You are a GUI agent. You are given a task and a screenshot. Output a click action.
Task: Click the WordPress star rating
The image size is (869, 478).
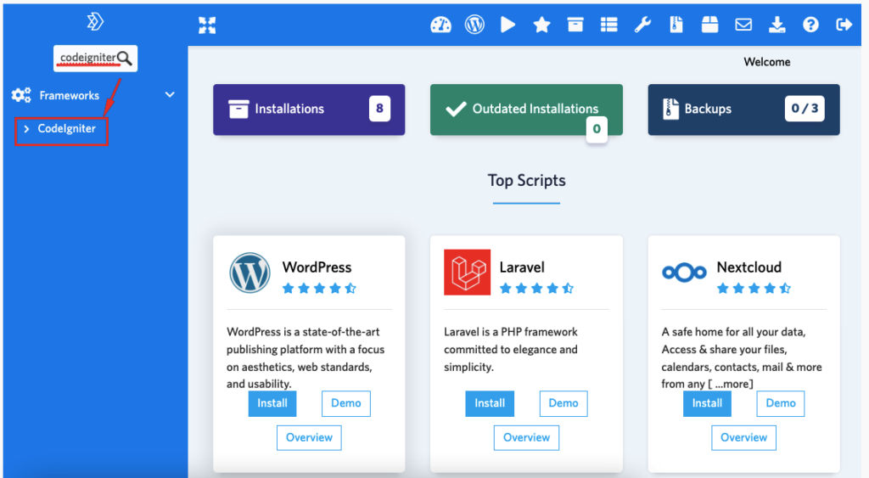(x=319, y=289)
